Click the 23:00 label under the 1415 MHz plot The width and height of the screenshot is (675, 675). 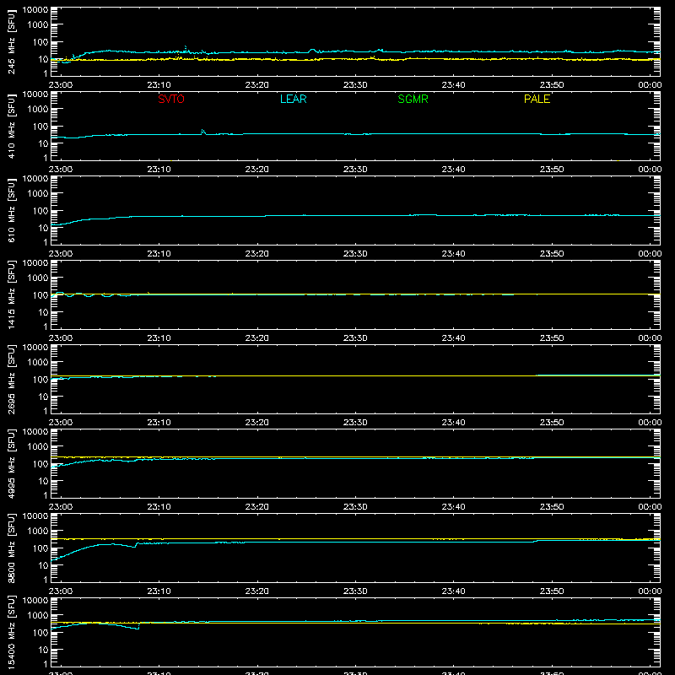pos(61,338)
